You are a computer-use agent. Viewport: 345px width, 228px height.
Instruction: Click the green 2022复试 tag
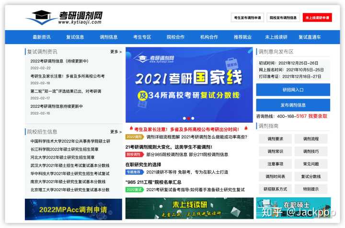click(135, 190)
